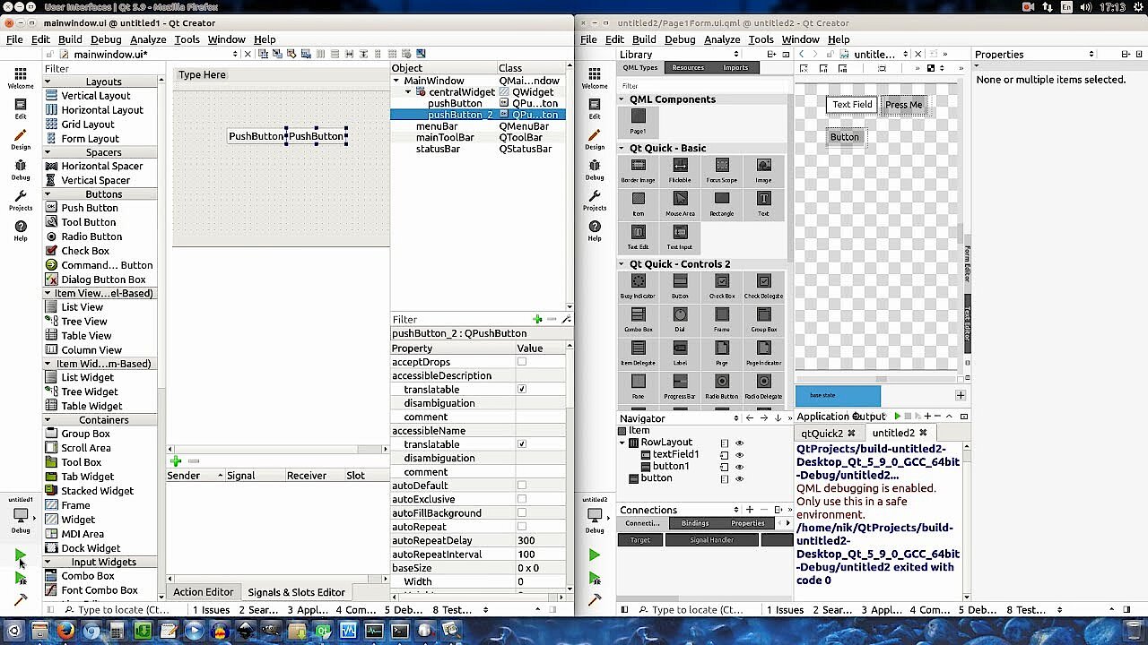
Task: Enable the autoDefault property checkbox
Action: point(521,486)
